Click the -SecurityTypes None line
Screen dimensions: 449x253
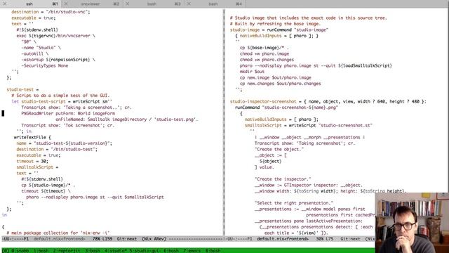point(45,65)
